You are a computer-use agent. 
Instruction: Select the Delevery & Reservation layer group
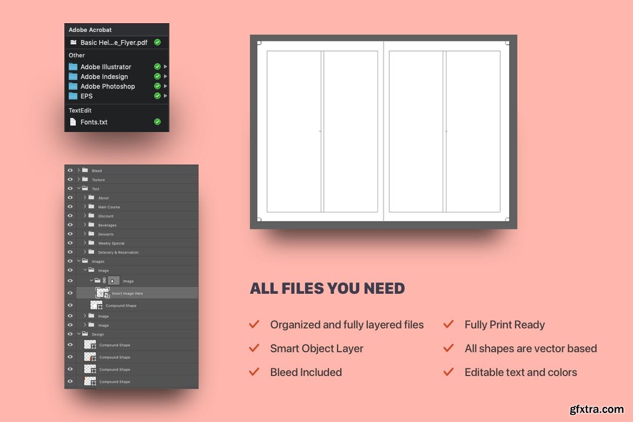coord(118,253)
